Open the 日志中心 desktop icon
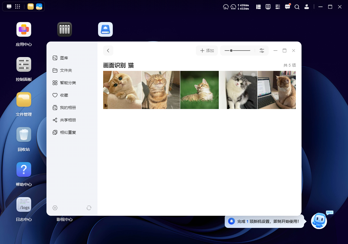This screenshot has height=244, width=348. [24, 204]
